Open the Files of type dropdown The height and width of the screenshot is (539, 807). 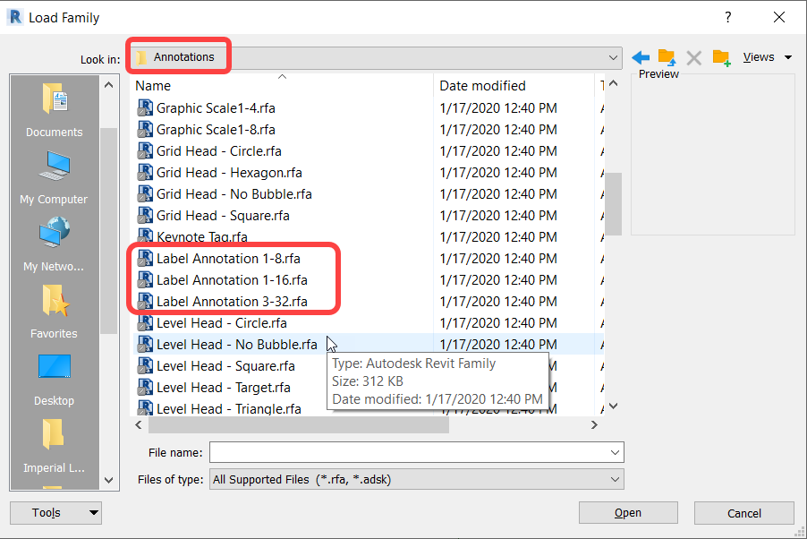pos(616,479)
